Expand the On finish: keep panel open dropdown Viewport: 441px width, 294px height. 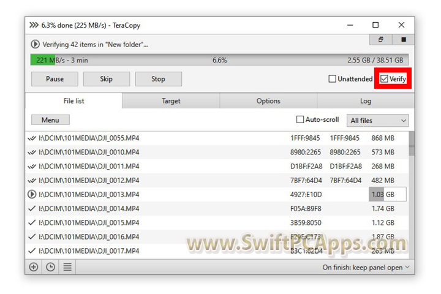(366, 267)
